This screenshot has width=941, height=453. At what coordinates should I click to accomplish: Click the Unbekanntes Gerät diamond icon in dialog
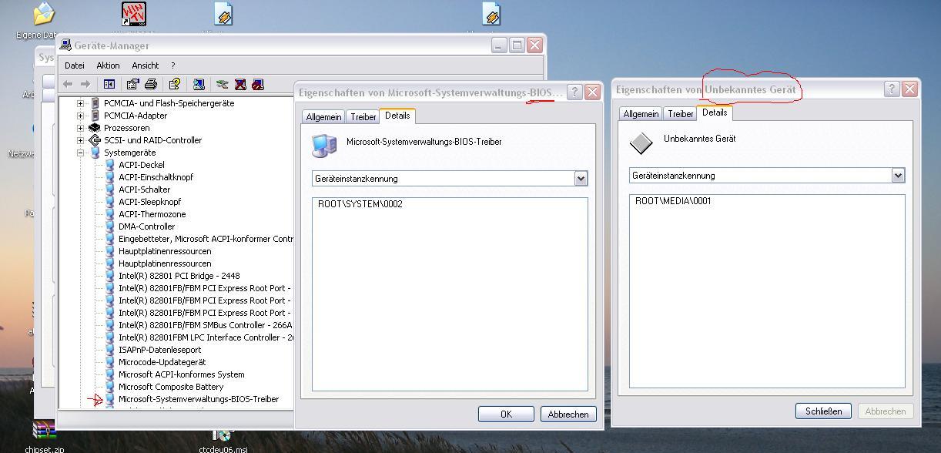641,143
